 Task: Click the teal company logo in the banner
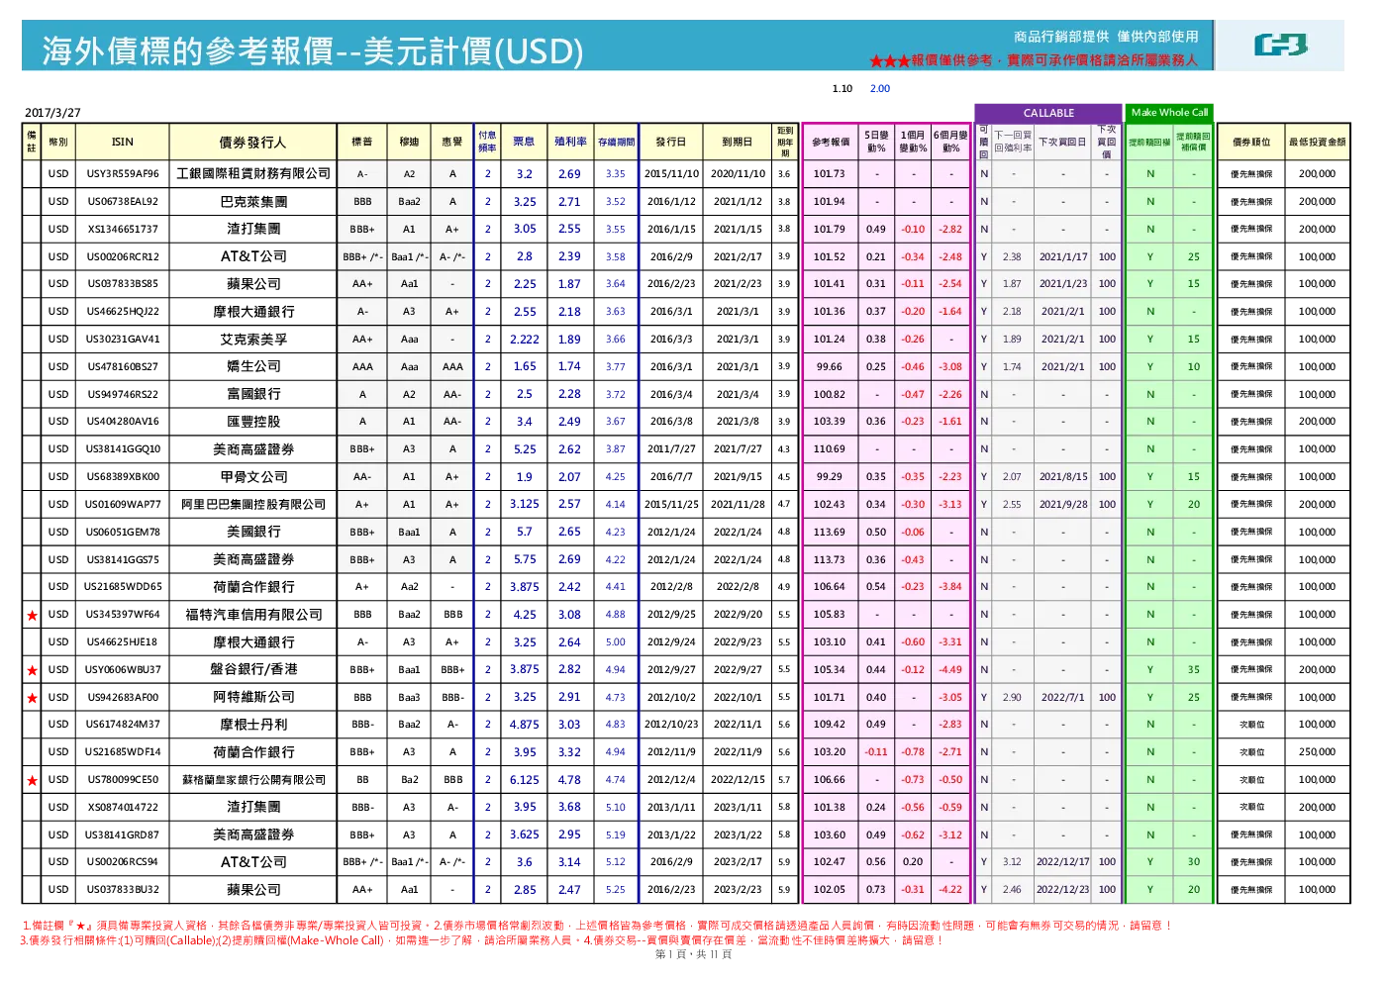[1280, 45]
